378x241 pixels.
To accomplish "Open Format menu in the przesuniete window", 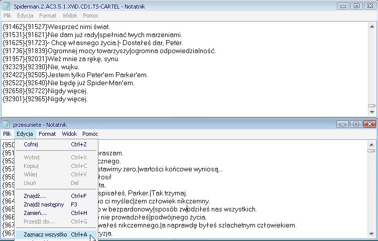I will 47,134.
